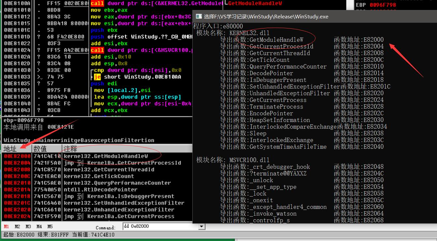
Task: Select the disassembly line at address 00E81010
Action: (x=97, y=10)
